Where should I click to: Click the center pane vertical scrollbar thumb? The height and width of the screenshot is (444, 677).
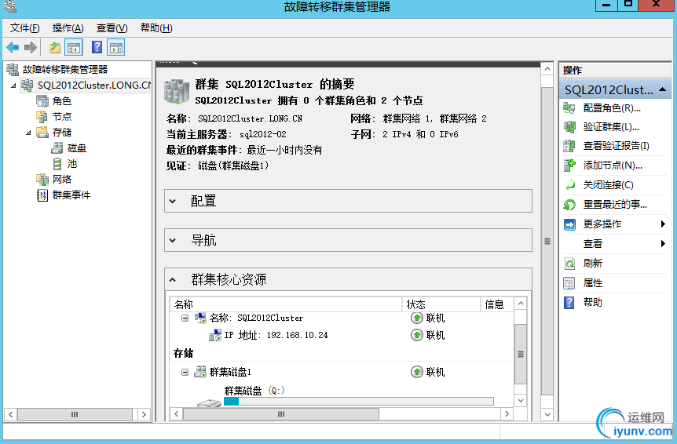(547, 241)
